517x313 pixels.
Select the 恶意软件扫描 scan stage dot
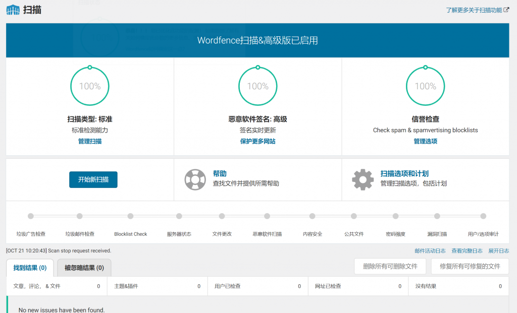(267, 216)
